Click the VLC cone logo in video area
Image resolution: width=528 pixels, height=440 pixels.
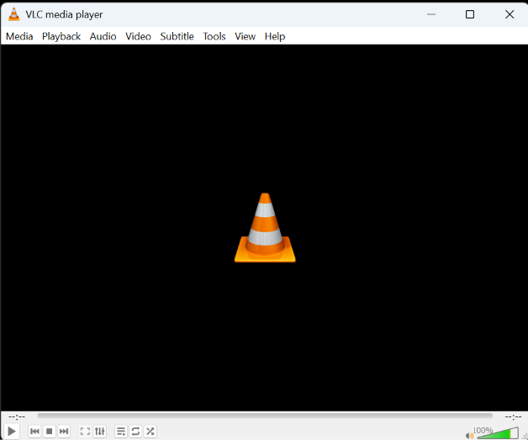265,228
